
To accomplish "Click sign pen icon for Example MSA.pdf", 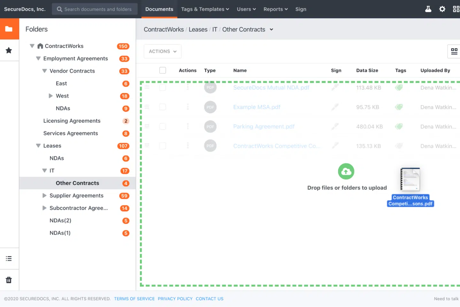I will coord(335,107).
